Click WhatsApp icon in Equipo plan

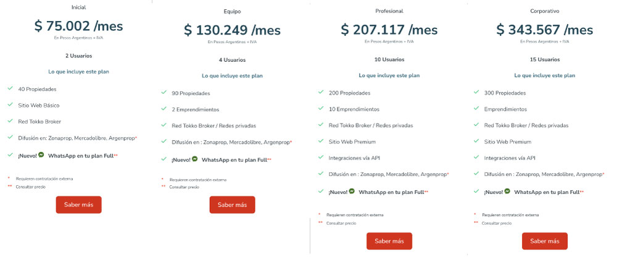point(195,159)
